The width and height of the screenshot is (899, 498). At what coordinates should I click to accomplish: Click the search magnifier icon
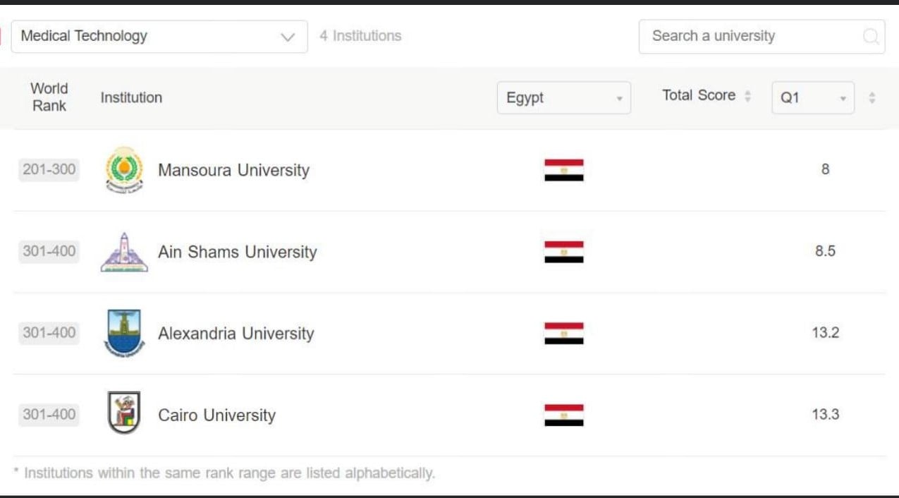(871, 36)
